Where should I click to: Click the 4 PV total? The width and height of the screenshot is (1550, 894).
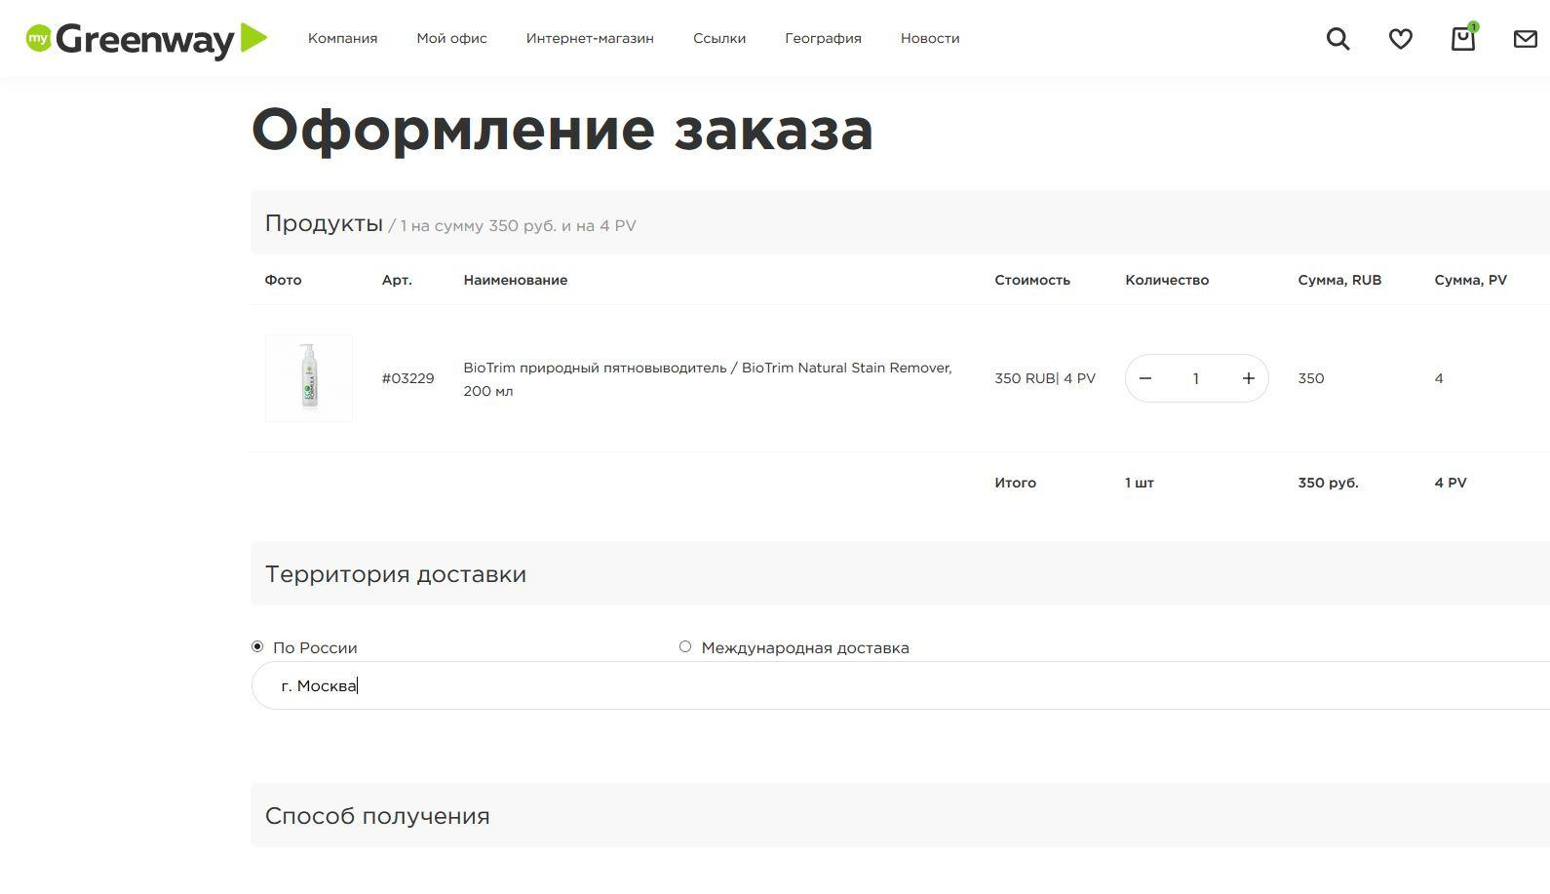1451,483
